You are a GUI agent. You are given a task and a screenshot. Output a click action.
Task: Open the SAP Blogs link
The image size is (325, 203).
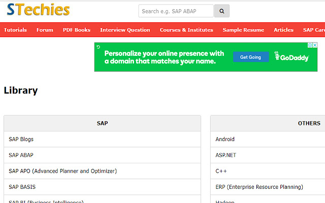(x=21, y=139)
